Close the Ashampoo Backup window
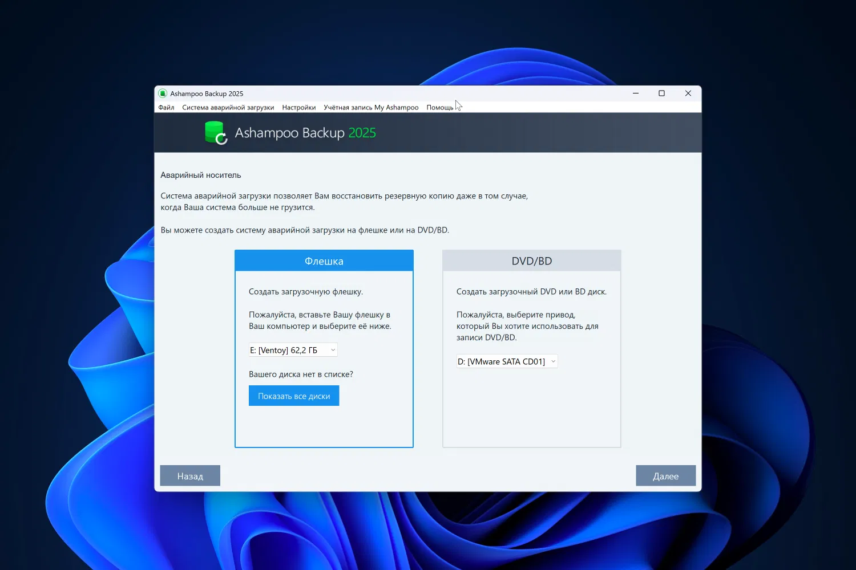 pyautogui.click(x=688, y=93)
